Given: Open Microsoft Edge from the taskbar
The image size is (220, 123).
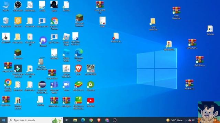Looking at the screenshot, I should [83, 120].
